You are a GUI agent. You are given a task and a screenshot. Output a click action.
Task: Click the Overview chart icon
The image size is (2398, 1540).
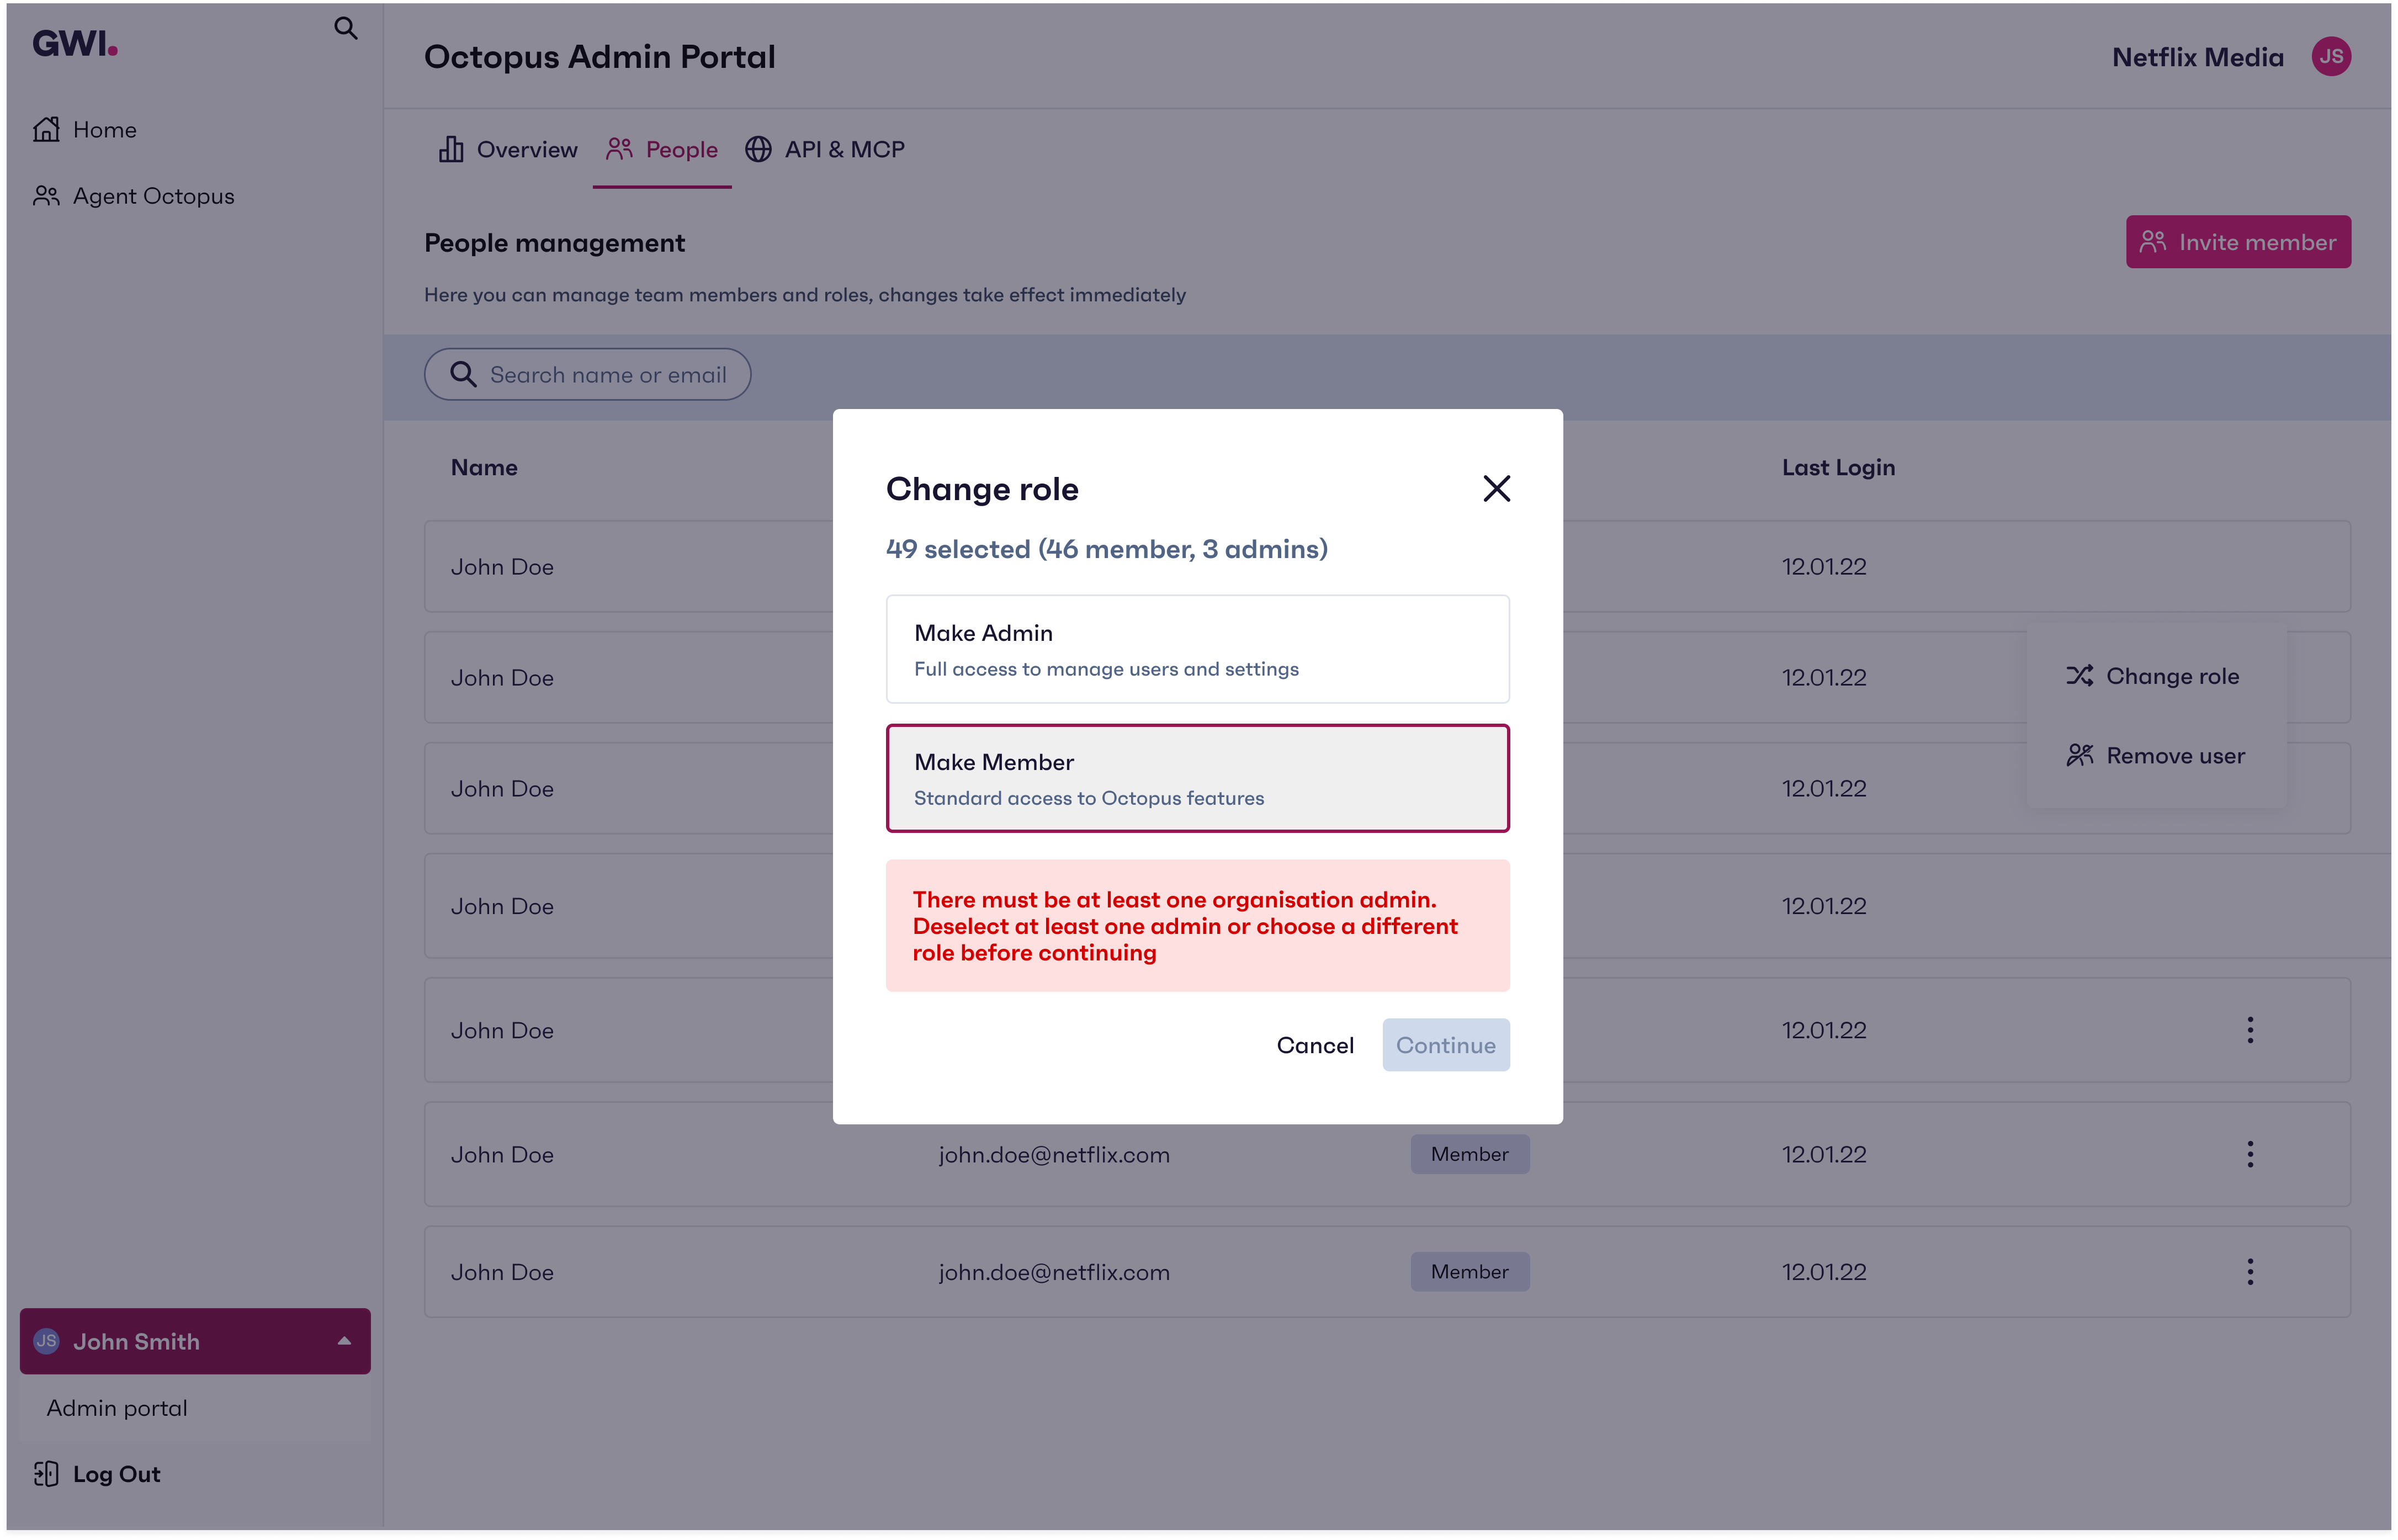point(451,149)
